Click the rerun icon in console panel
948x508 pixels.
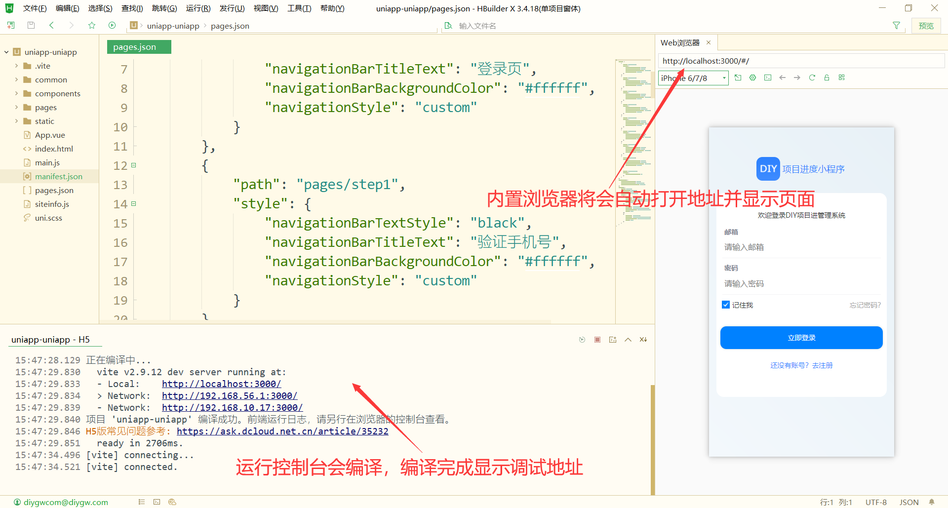[582, 340]
